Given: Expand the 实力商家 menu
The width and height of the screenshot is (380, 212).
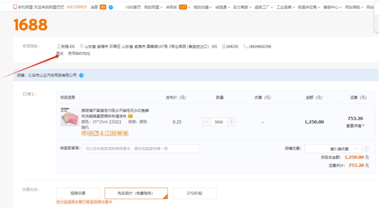Looking at the screenshot, I should pos(242,7).
